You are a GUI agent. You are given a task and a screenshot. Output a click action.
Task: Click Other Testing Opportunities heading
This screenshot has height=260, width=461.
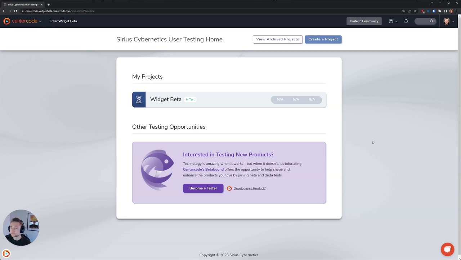click(x=169, y=127)
